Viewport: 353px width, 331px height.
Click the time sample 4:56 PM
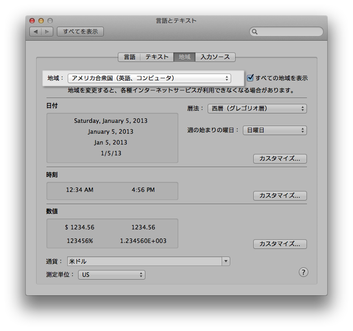click(x=143, y=190)
